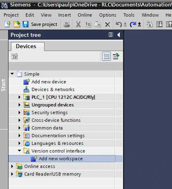Click the Copy icon in toolbar
This screenshot has width=172, height=189.
point(88,24)
